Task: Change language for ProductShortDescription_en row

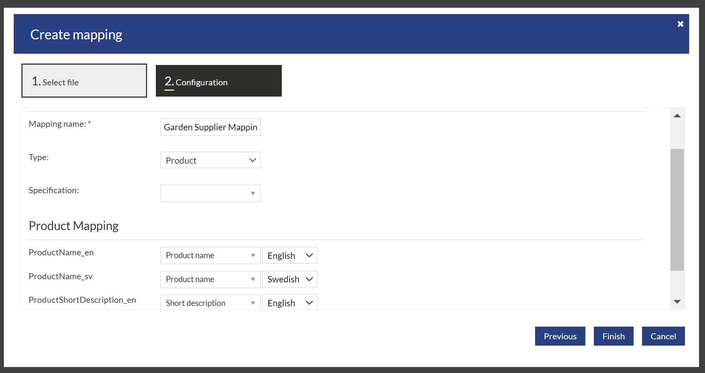Action: tap(290, 302)
